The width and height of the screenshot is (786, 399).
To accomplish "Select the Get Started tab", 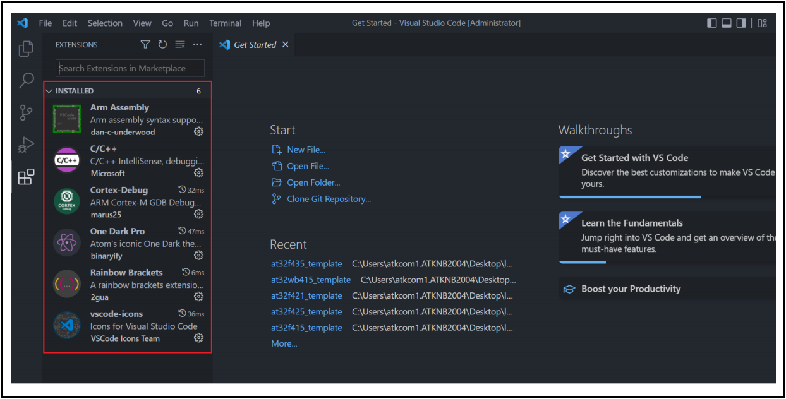I will coord(254,45).
